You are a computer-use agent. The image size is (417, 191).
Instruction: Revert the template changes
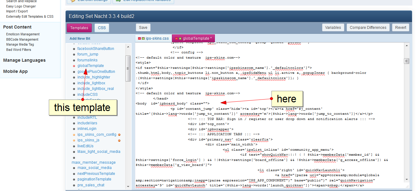401,28
